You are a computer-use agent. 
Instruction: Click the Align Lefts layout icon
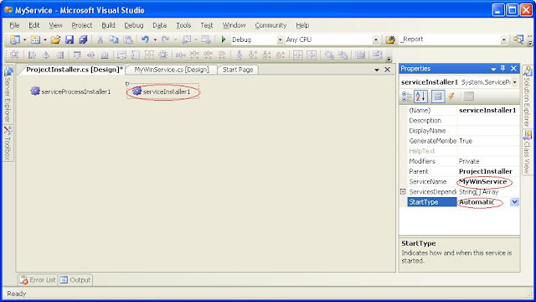pos(32,55)
